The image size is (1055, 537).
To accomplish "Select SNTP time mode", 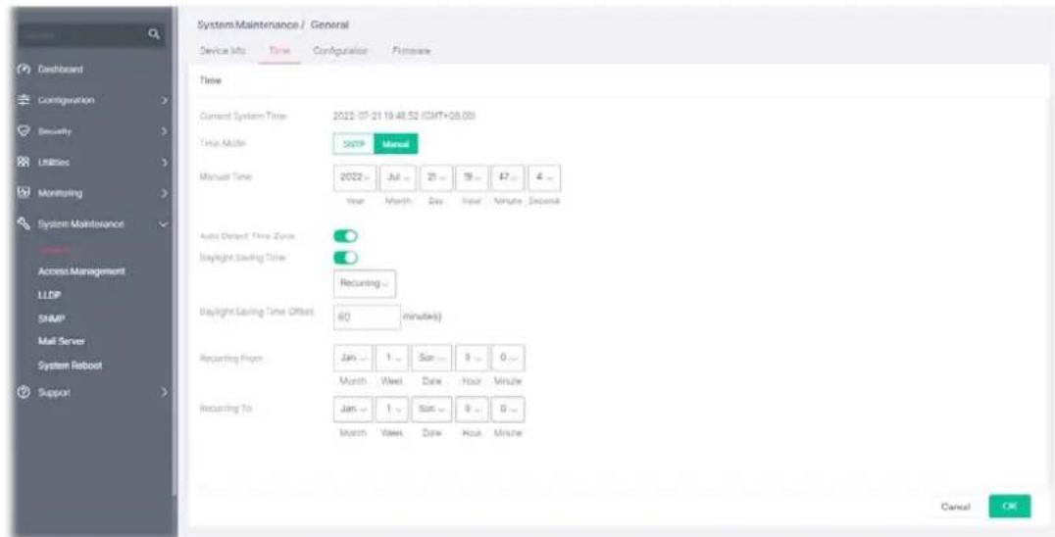I will tap(353, 143).
